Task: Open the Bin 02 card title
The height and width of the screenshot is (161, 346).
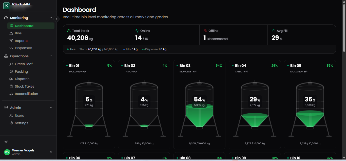Action: [x=130, y=66]
